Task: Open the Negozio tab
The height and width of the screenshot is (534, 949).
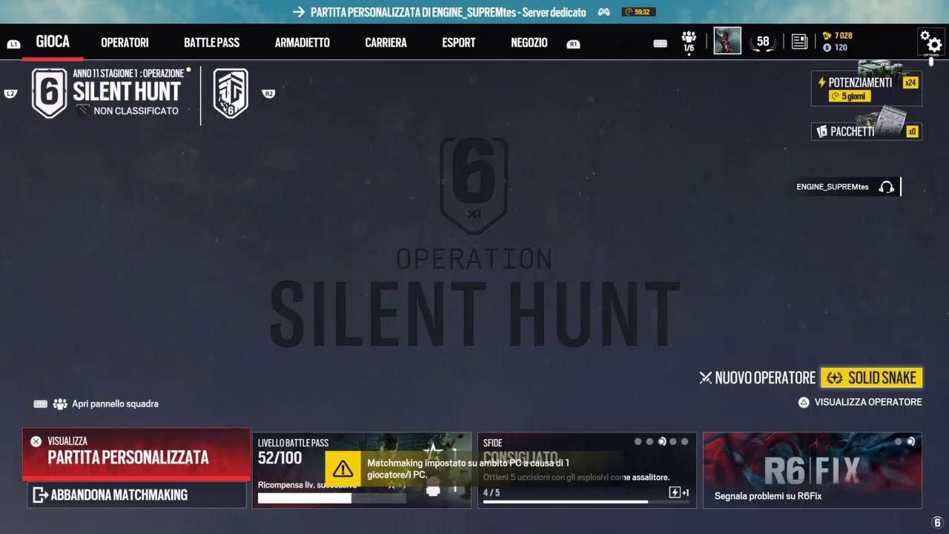Action: click(529, 43)
